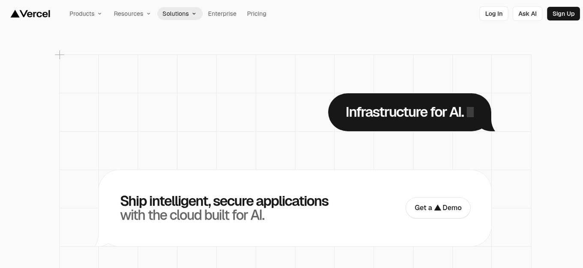Click the Vercel triangle logo icon
This screenshot has height=268, width=583.
point(15,14)
